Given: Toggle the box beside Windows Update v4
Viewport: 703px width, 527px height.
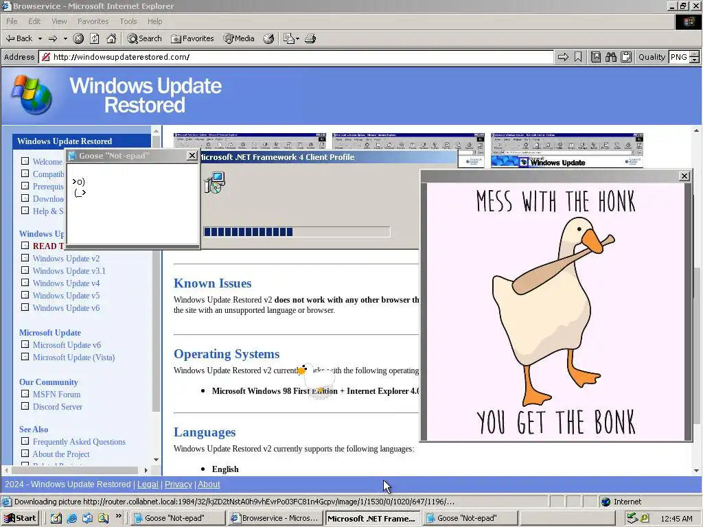Looking at the screenshot, I should coord(25,283).
